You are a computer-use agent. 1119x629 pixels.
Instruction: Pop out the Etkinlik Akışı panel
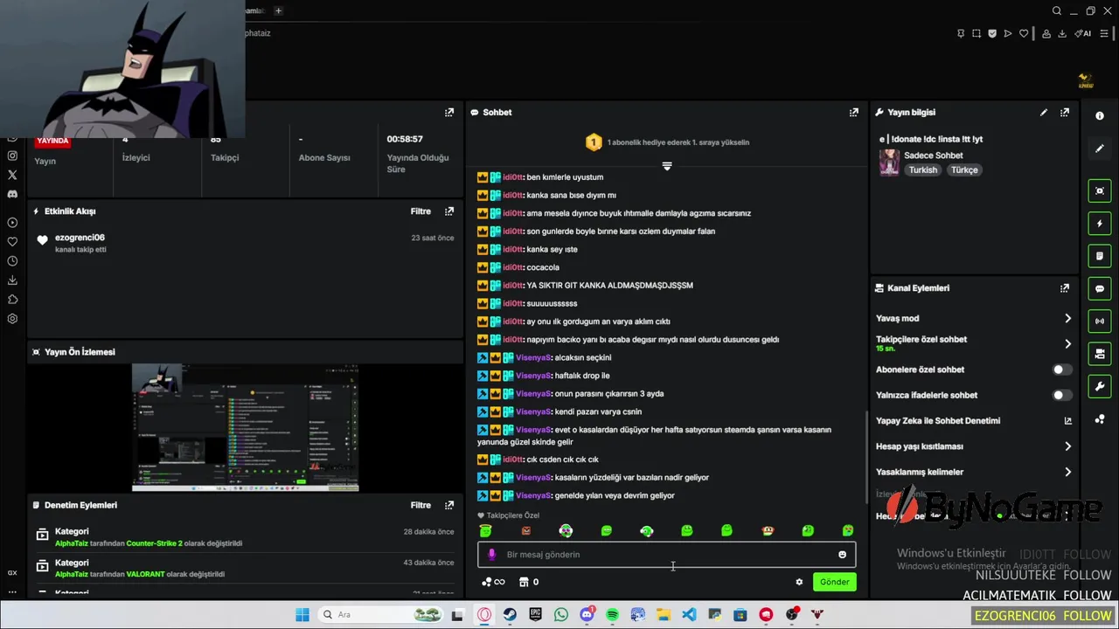pos(449,211)
